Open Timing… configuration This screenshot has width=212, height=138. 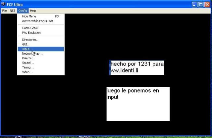[41, 68]
